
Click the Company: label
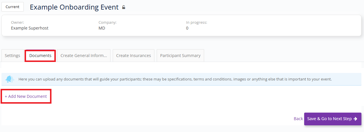(x=108, y=22)
